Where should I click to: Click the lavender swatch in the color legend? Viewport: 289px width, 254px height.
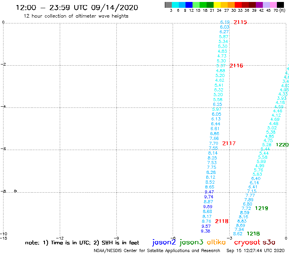pyautogui.click(x=266, y=5)
